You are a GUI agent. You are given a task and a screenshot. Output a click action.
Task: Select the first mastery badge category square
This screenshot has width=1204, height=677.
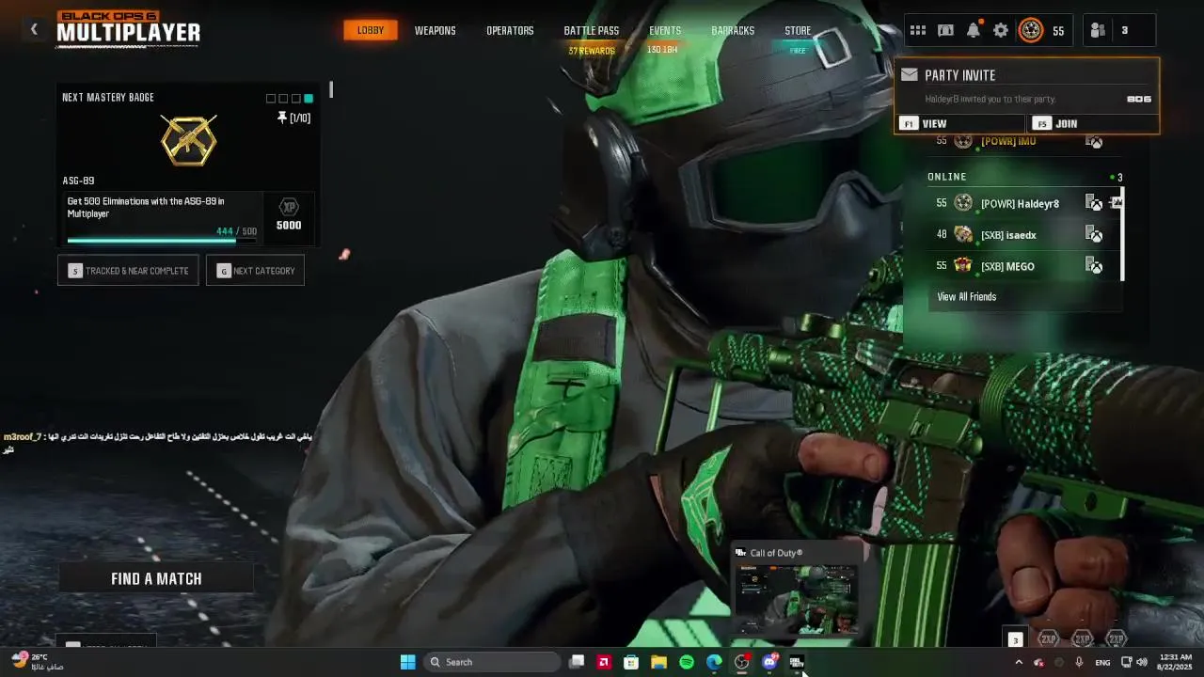pyautogui.click(x=271, y=98)
